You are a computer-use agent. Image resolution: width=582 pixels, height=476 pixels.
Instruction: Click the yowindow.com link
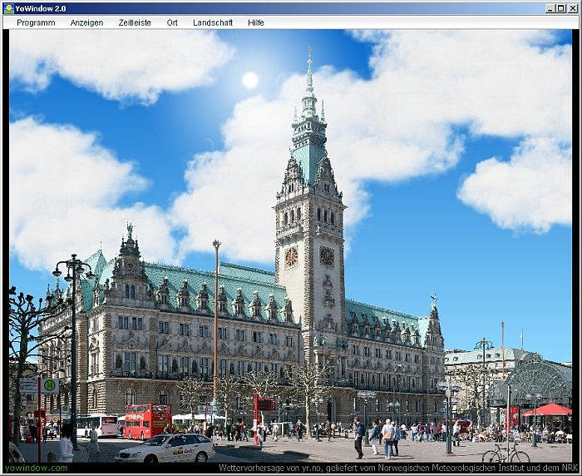click(x=37, y=468)
